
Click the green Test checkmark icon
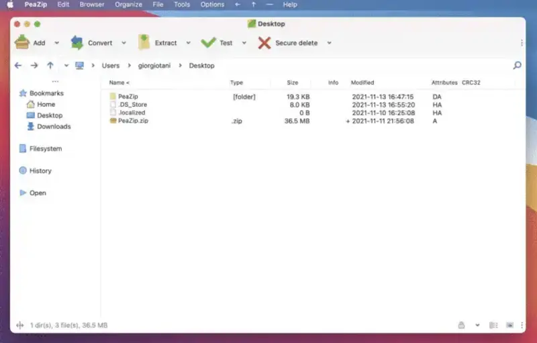[208, 42]
